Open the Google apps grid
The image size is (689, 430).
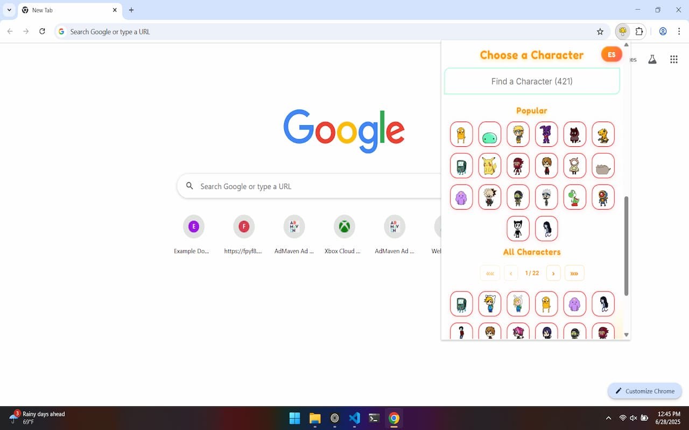click(x=673, y=60)
